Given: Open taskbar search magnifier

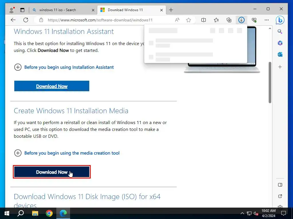Looking at the screenshot, I should point(21,213).
